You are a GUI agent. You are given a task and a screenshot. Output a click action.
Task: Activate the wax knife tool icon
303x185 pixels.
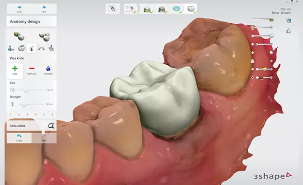click(x=31, y=48)
